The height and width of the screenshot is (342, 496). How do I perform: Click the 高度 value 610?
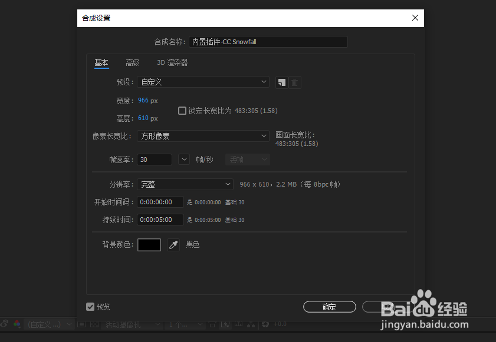143,118
